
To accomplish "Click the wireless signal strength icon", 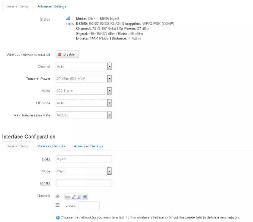I will [x=68, y=18].
